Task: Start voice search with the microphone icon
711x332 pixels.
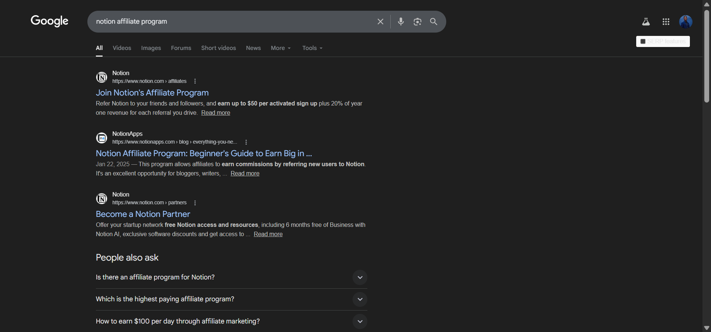Action: tap(401, 21)
